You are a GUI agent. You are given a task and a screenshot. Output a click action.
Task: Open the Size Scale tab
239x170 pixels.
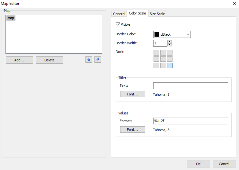(x=157, y=14)
